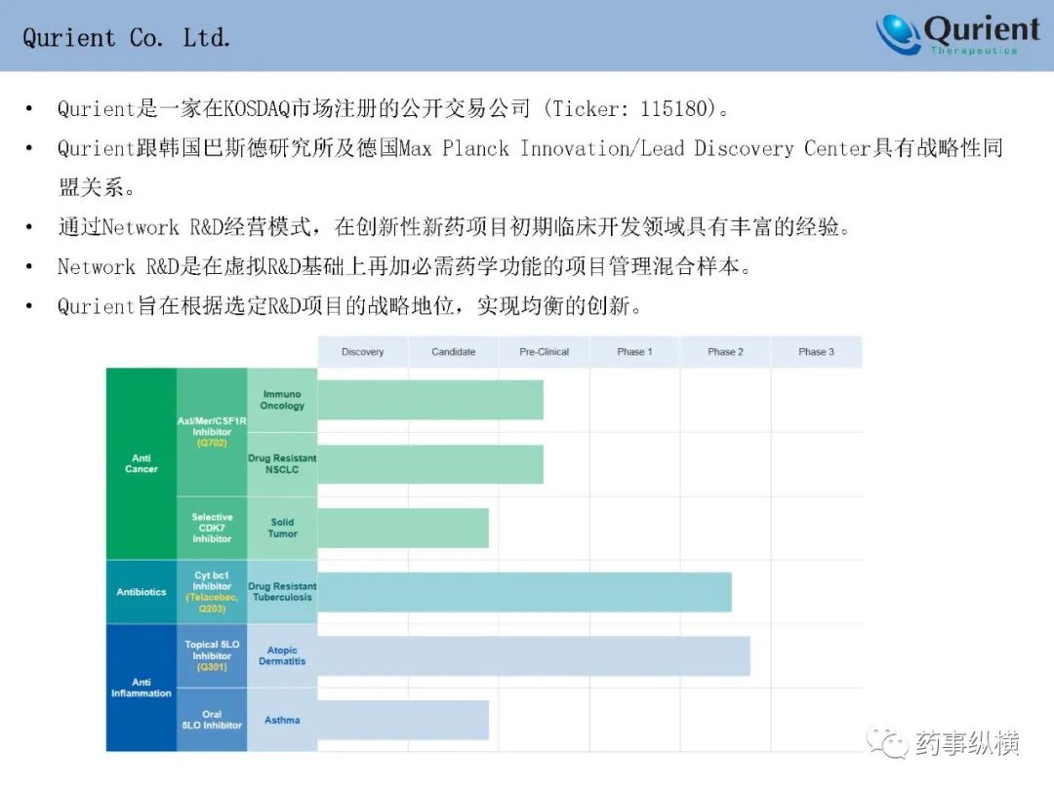Screen dimensions: 1054x790
Task: Click the Drug Resistant Tuberculosis indication cell
Action: tap(282, 592)
